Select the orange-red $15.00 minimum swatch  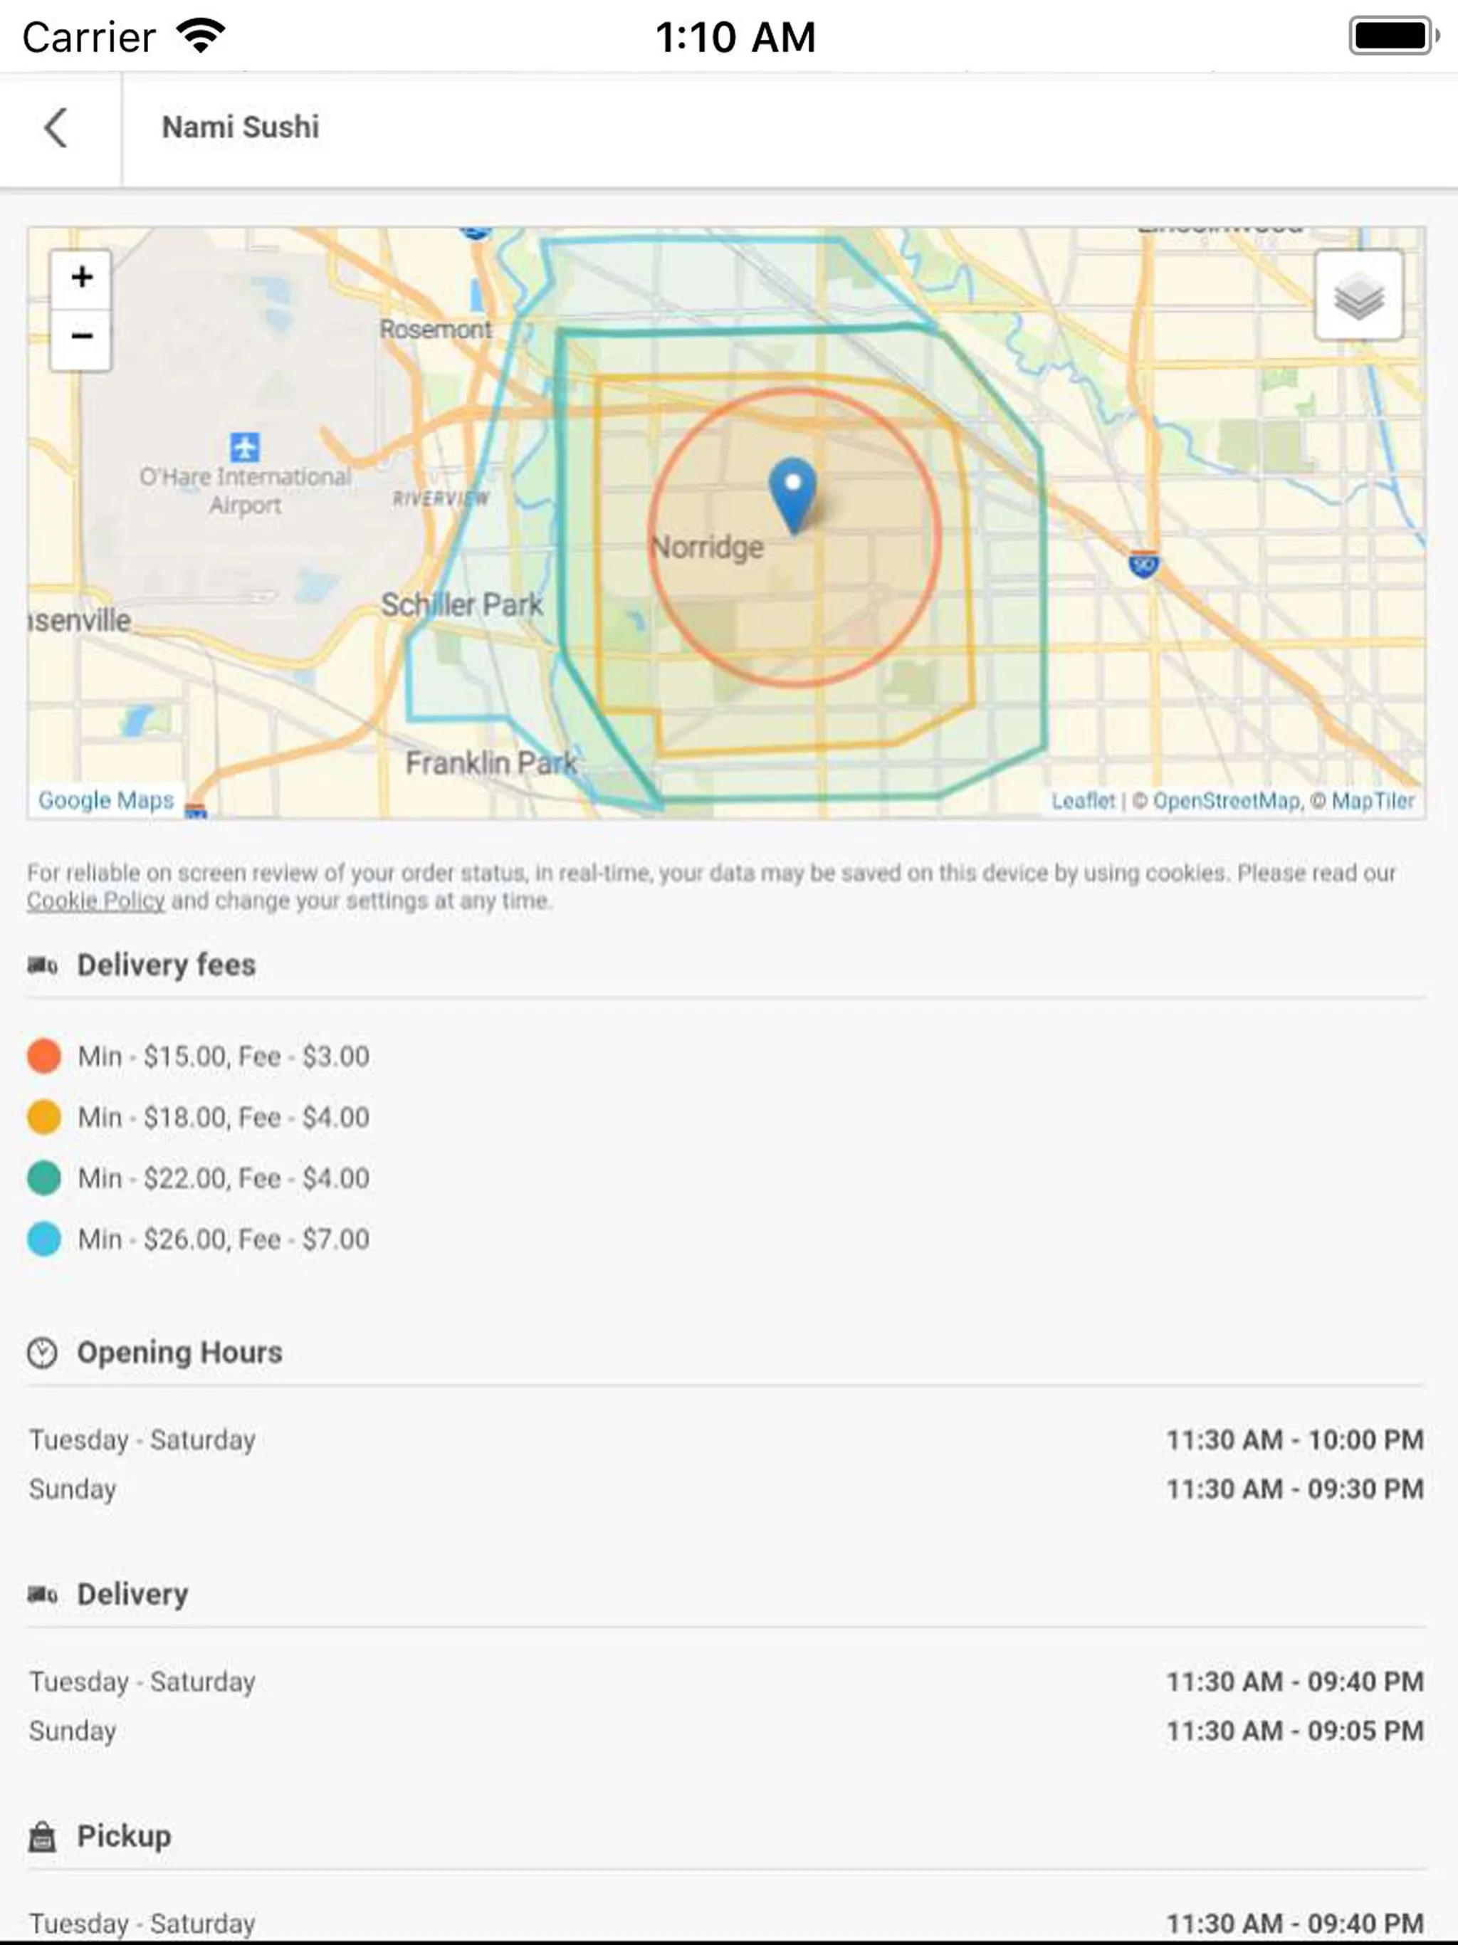pyautogui.click(x=44, y=1056)
